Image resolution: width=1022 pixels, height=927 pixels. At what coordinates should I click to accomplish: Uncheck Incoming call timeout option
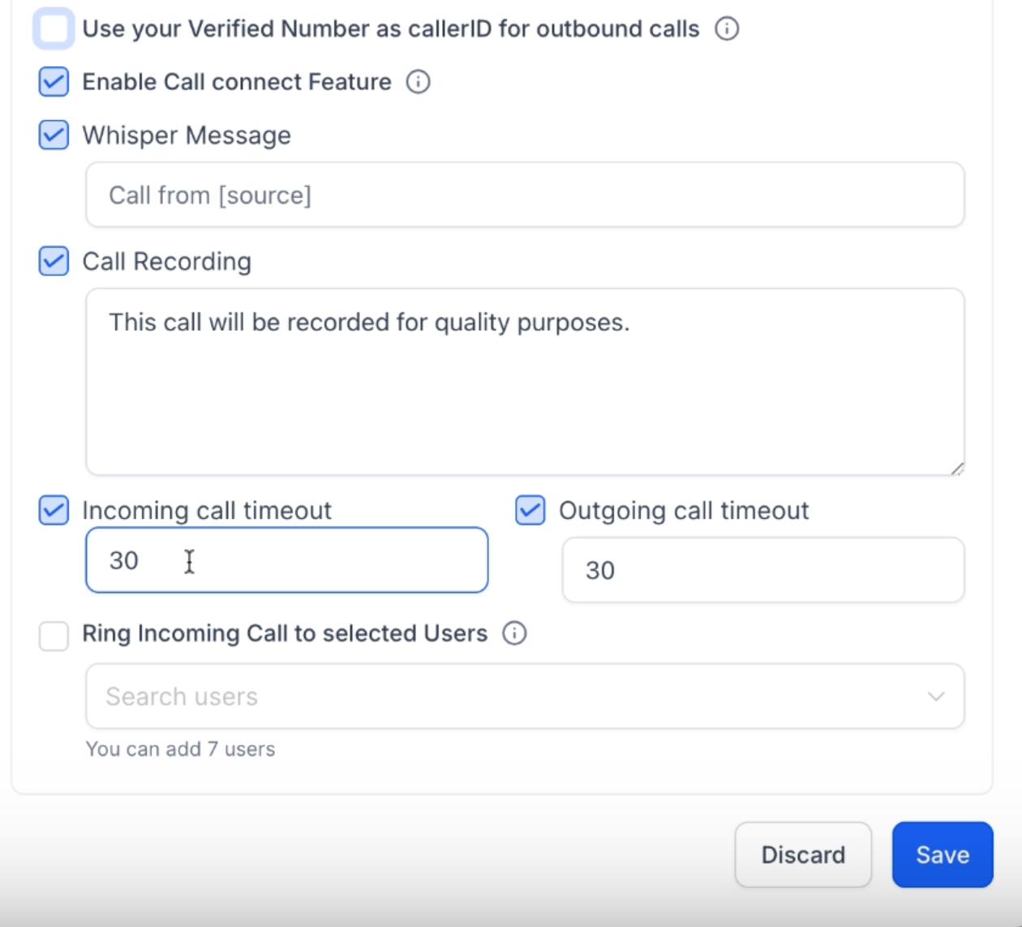(x=54, y=510)
